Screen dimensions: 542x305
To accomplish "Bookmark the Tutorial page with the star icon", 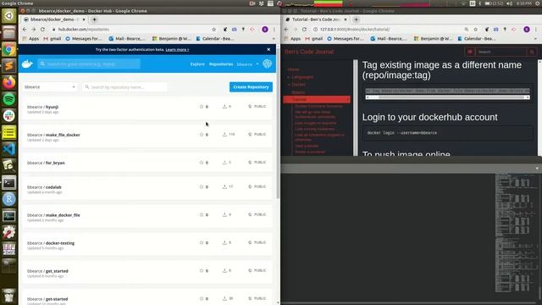I will pos(476,30).
